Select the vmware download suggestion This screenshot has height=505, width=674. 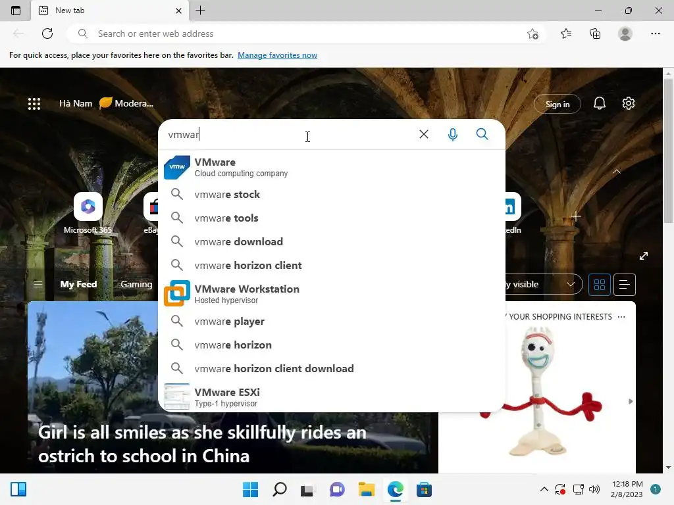tap(332, 241)
